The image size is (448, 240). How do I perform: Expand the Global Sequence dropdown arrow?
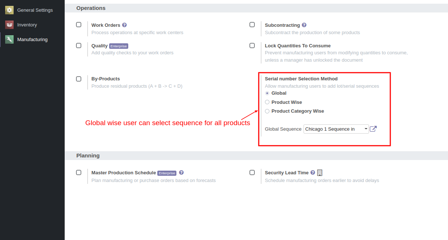[x=366, y=129]
